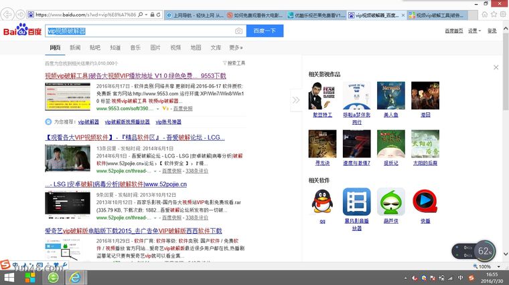Click the blank new tab button
Viewport: 509px width, 285px height.
[x=473, y=15]
